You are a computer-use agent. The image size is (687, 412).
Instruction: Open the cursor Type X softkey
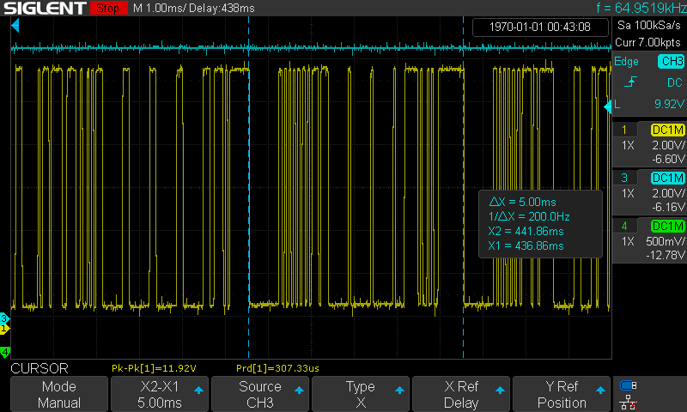(x=360, y=395)
